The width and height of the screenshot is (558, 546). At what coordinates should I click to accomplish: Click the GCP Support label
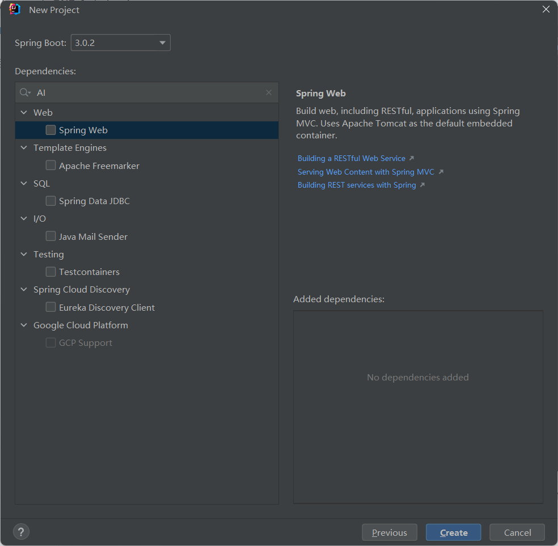[86, 343]
